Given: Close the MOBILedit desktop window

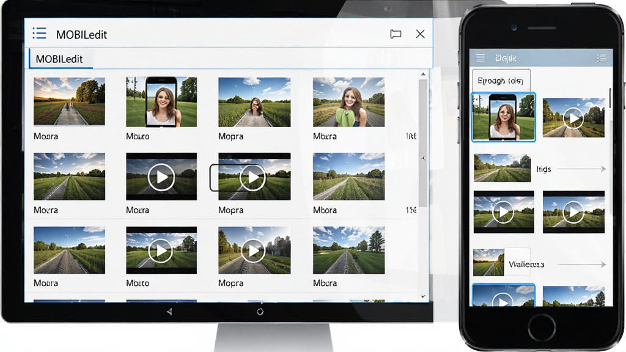Looking at the screenshot, I should [x=420, y=34].
